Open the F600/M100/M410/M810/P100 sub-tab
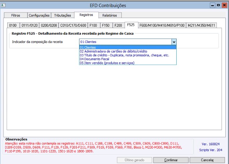Viewport: 229px width, 164px height. tap(162, 25)
